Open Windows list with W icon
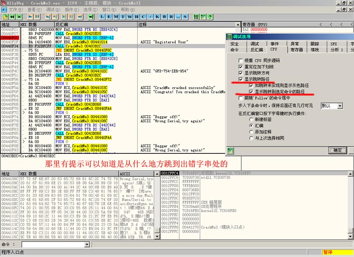This screenshot has height=257, width=354. tap(130, 17)
